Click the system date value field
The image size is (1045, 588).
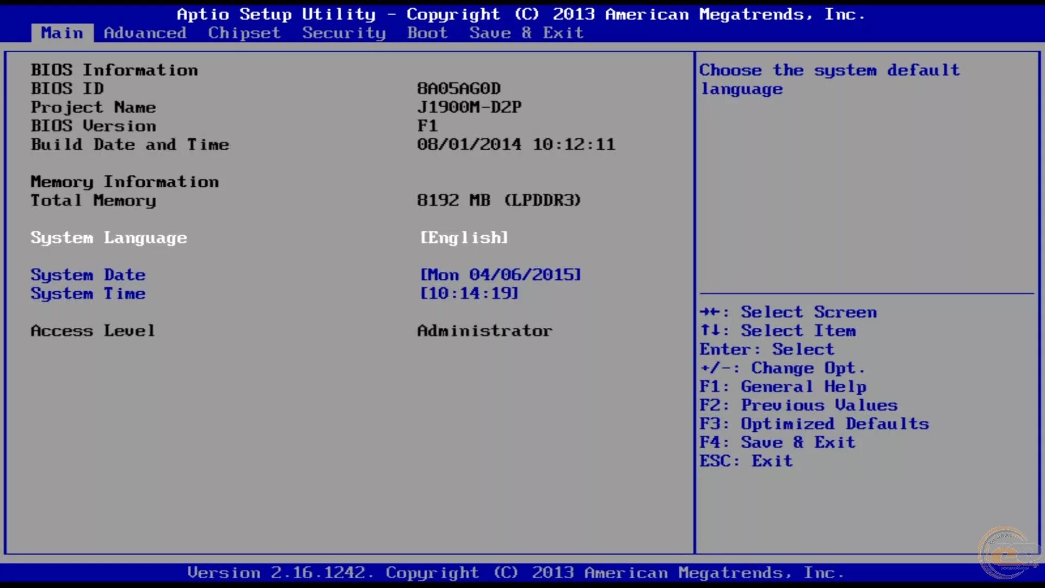tap(500, 274)
